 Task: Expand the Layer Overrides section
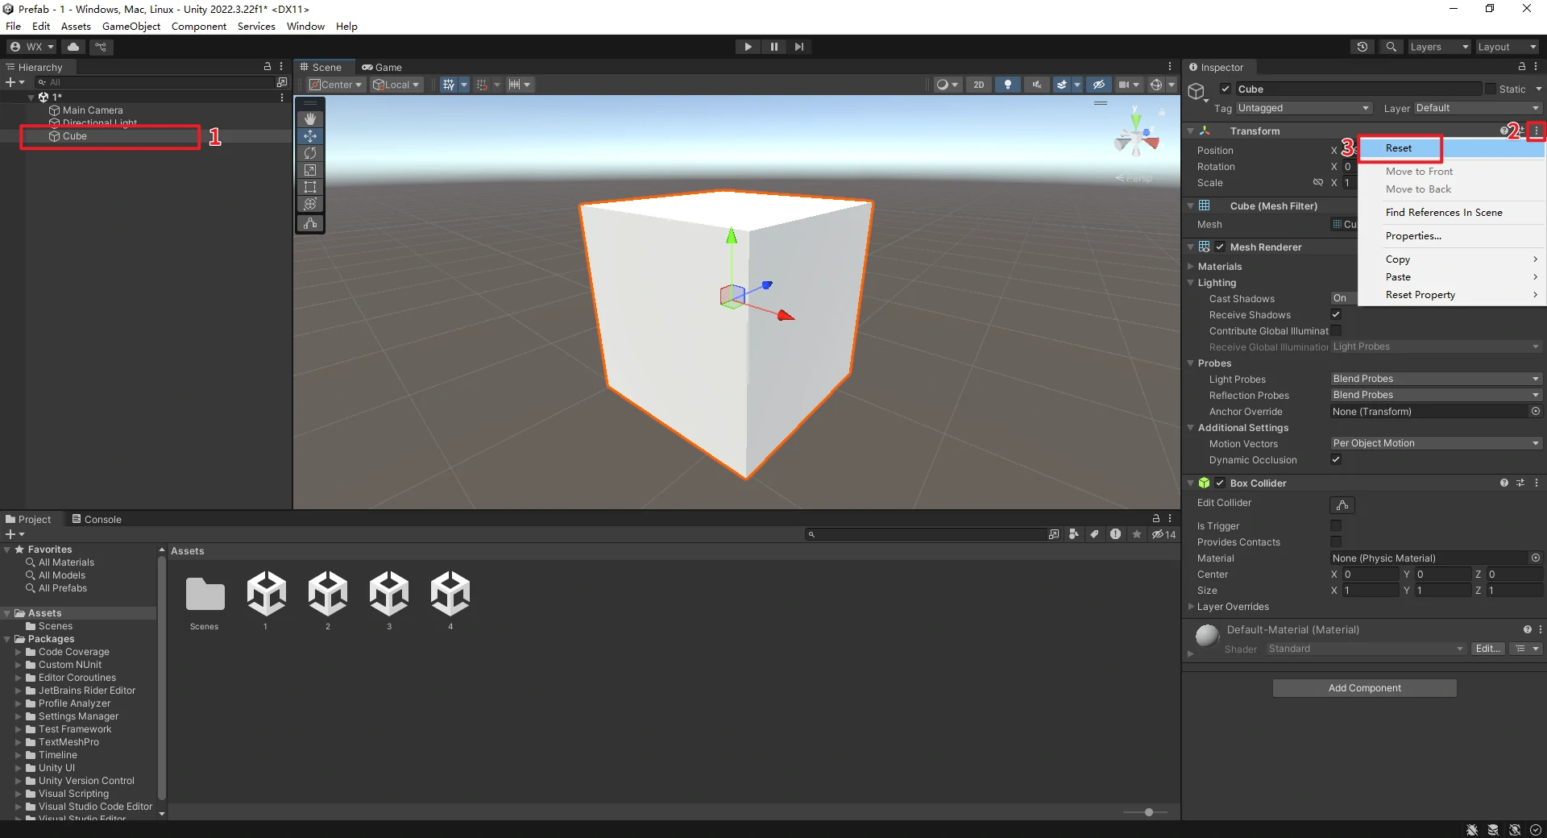[1192, 607]
